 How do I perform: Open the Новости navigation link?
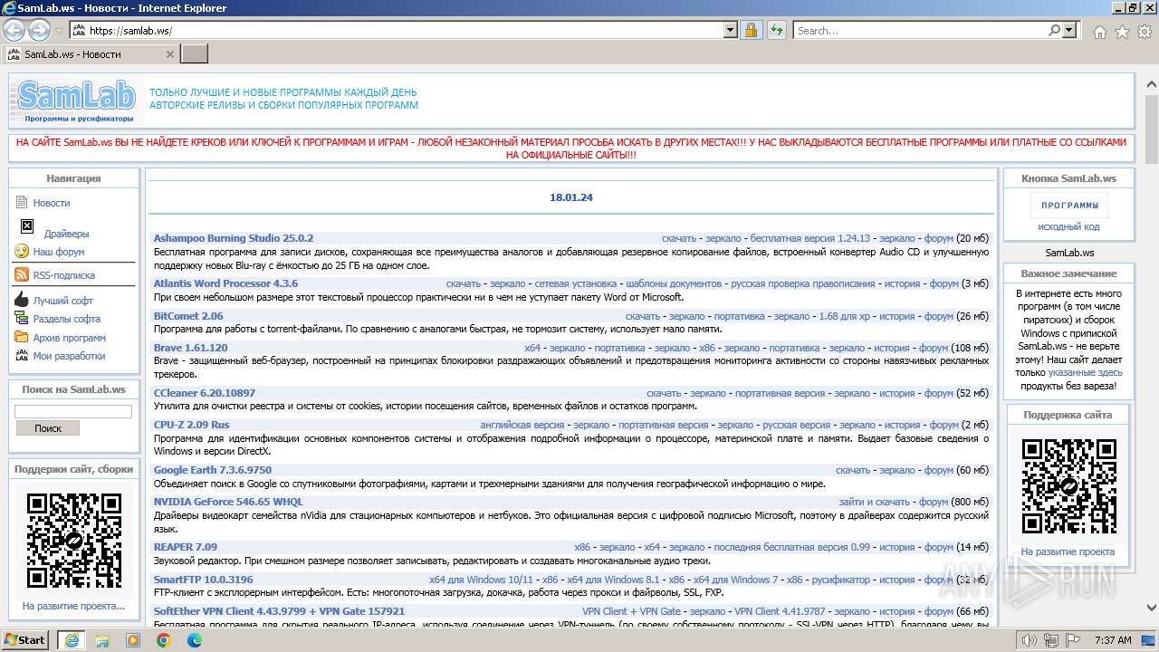click(52, 203)
